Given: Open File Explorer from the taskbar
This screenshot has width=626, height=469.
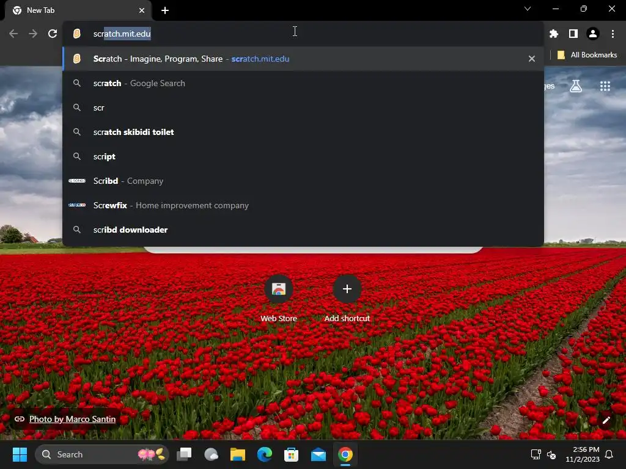Looking at the screenshot, I should (238, 454).
